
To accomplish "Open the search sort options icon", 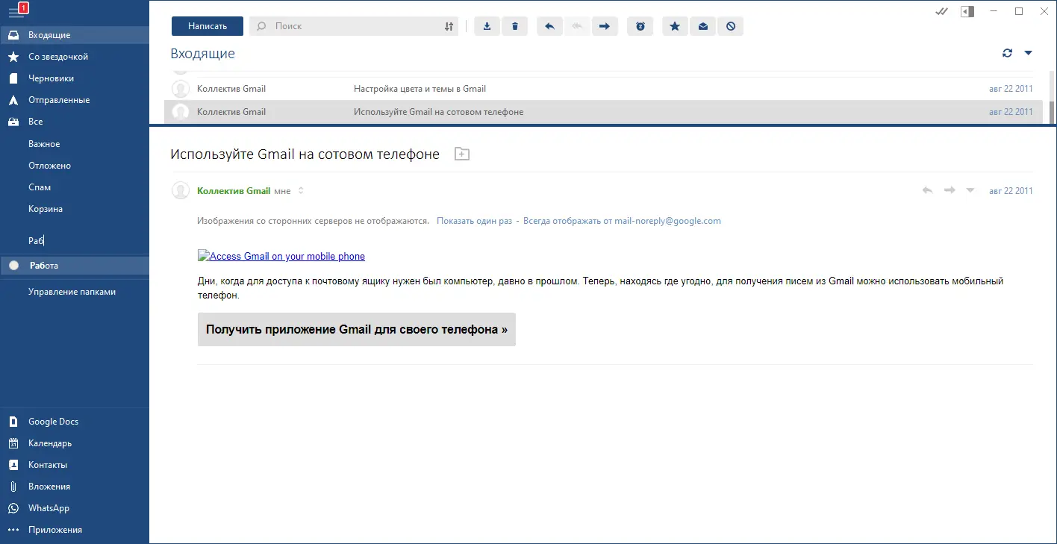I will click(449, 26).
